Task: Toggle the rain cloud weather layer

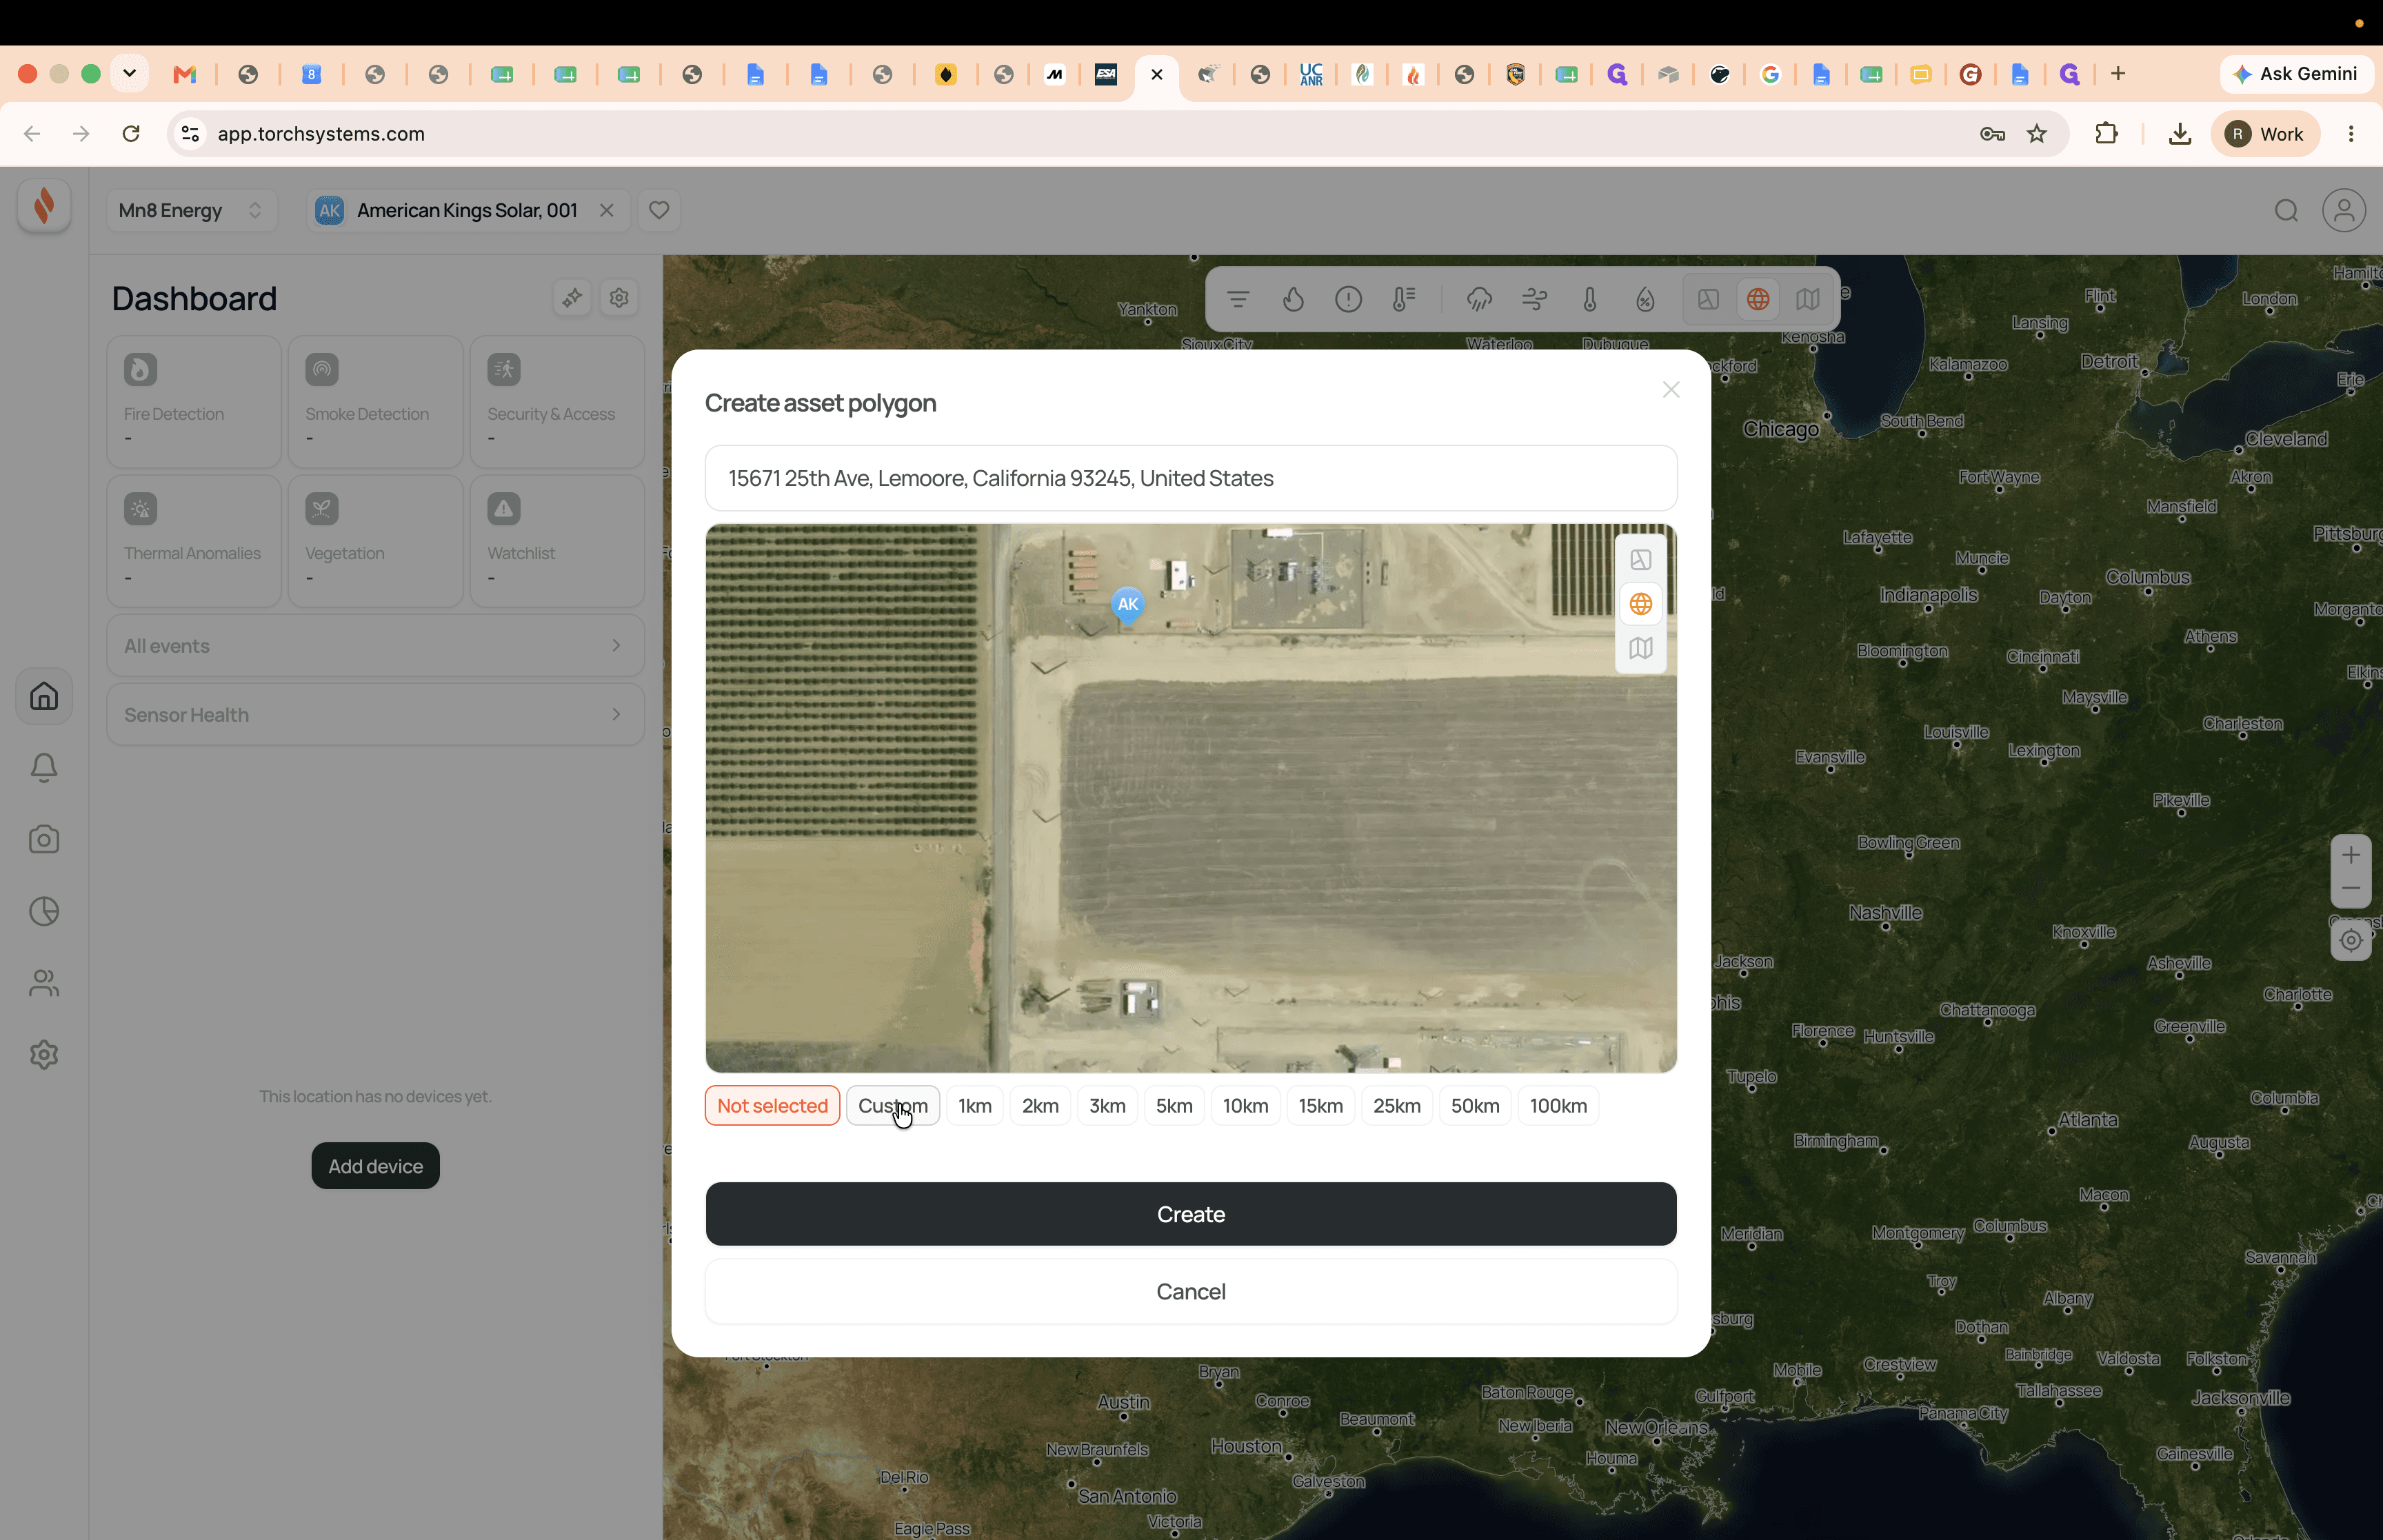Action: 1479,299
